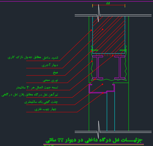Click inside the red hatched brick wall
Screen dimensions: 153x146
pyautogui.click(x=109, y=35)
